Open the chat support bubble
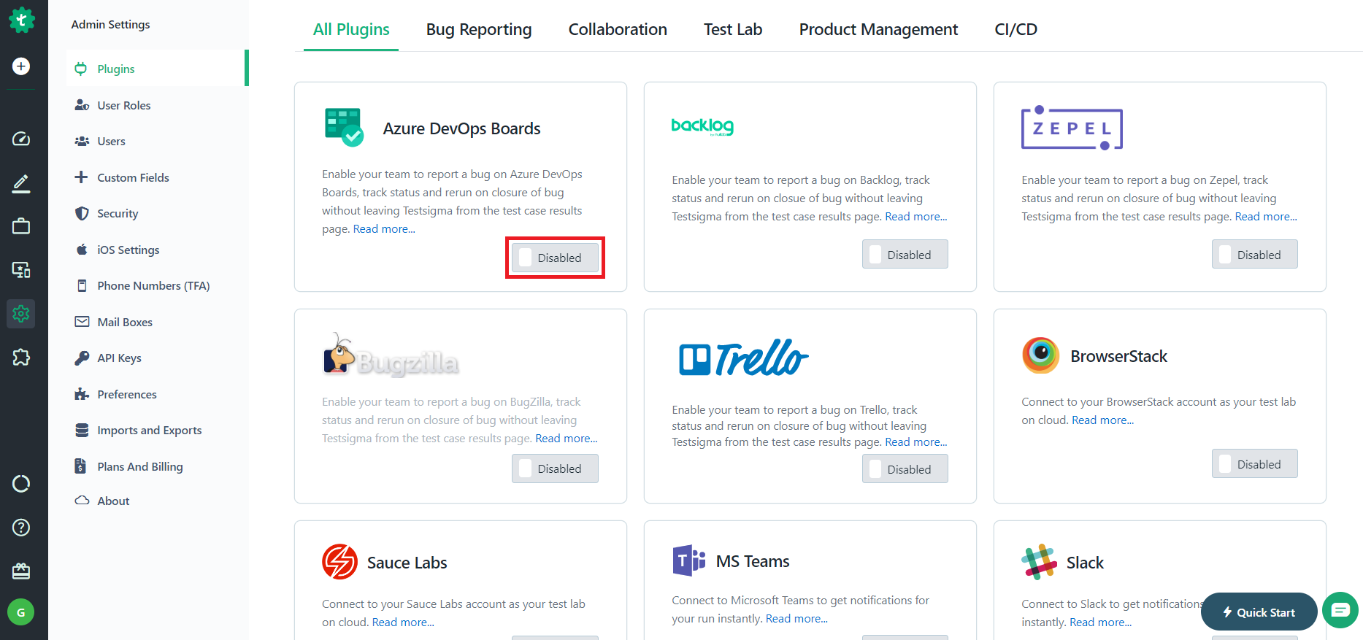 [x=1340, y=610]
